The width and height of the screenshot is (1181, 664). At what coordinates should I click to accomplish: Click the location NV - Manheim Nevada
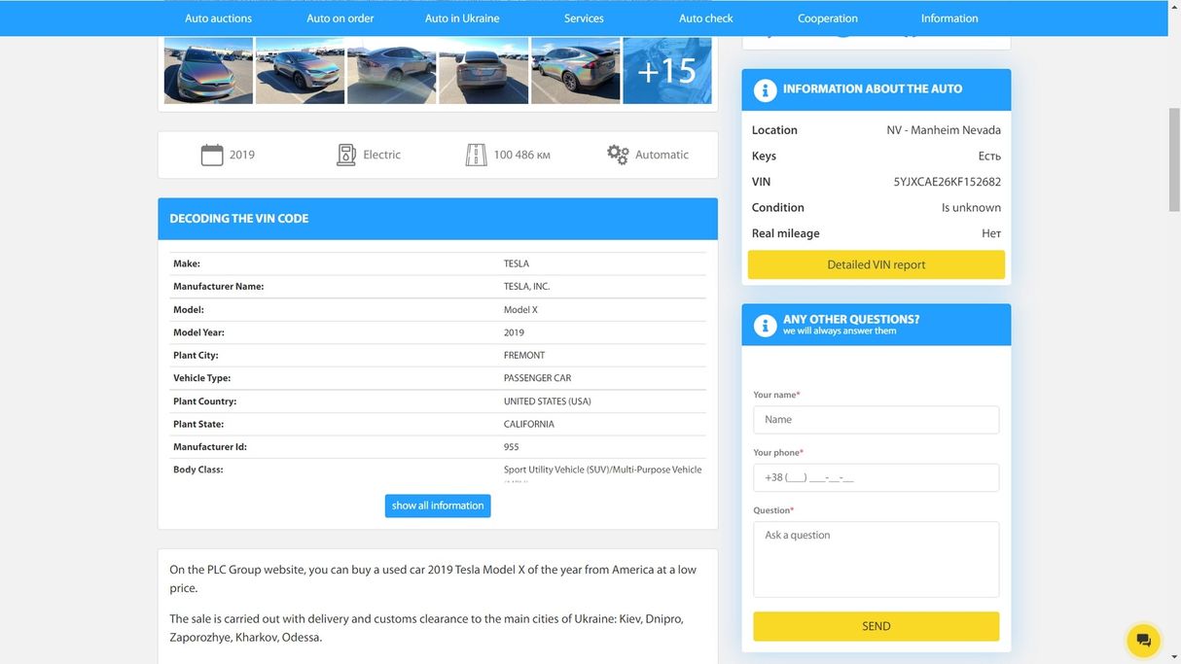point(944,130)
